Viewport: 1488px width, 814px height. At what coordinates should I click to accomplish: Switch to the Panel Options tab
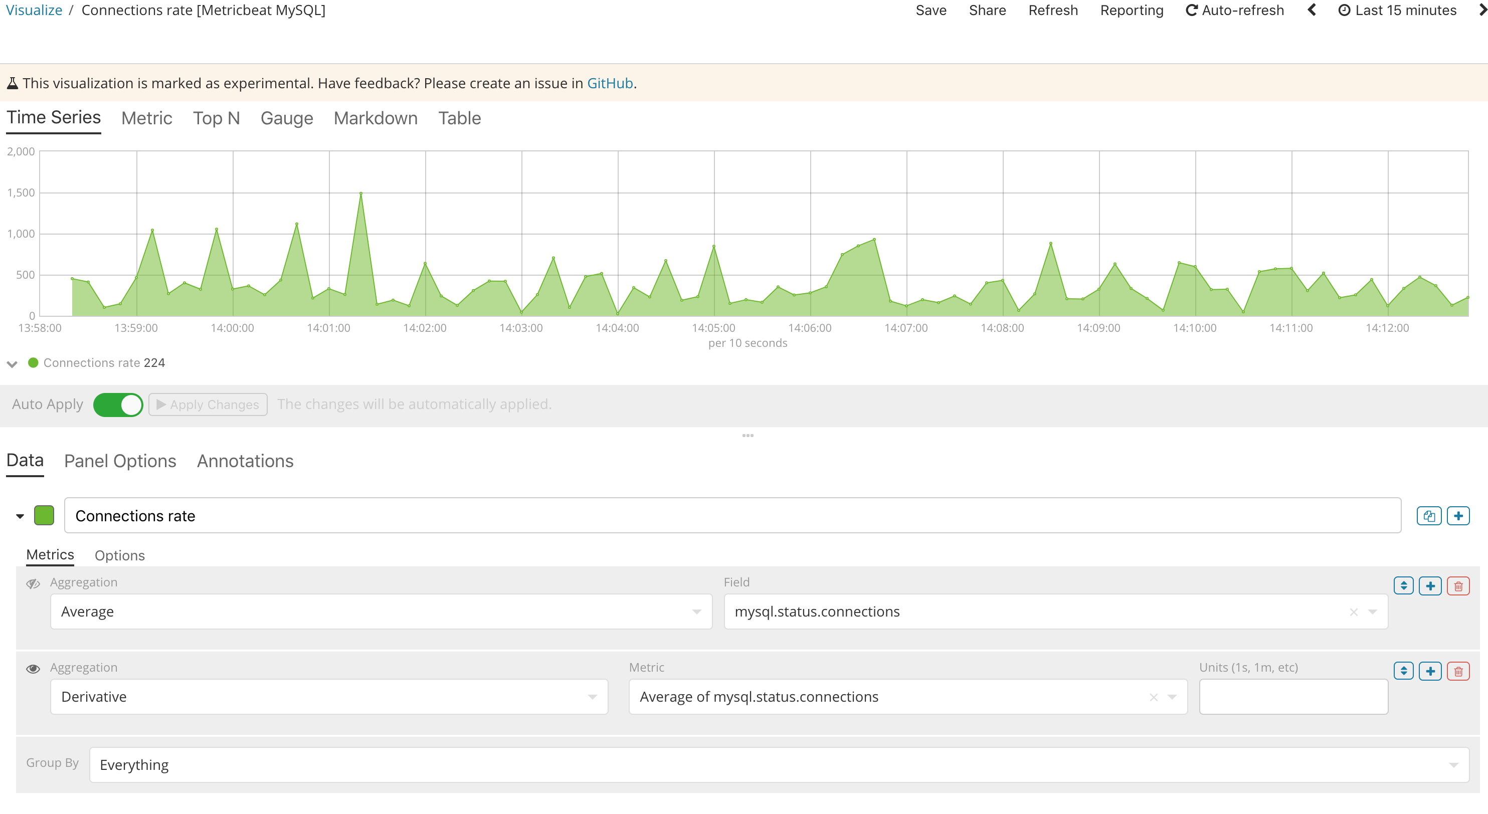119,461
